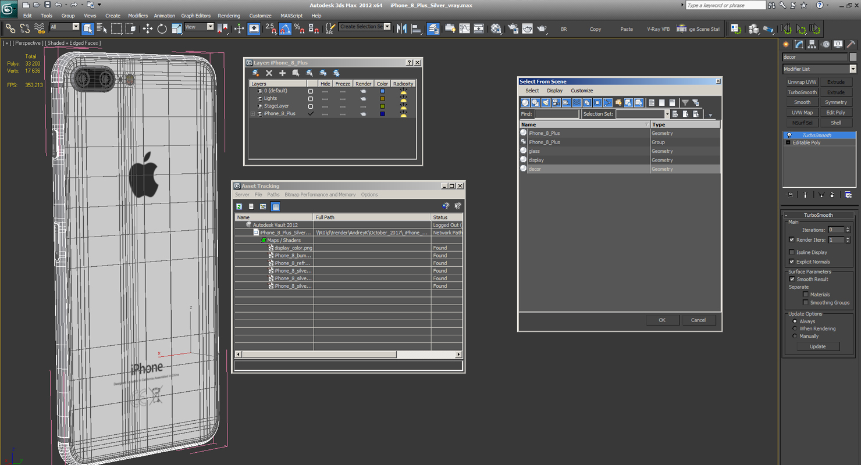Toggle the Explicit Normals checkbox
This screenshot has height=465, width=861.
tap(791, 262)
